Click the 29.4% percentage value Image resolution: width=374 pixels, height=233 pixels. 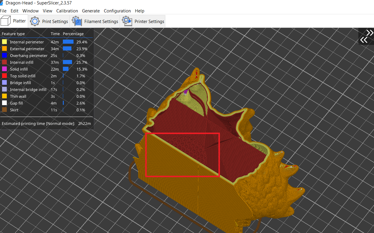[x=82, y=42]
